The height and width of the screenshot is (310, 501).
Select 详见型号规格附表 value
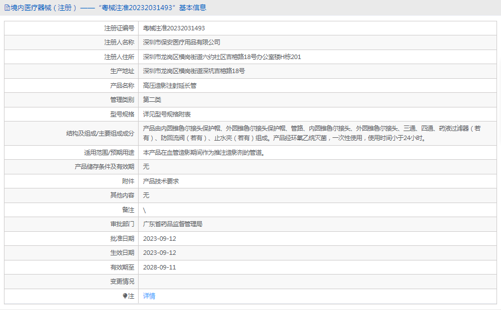coord(167,114)
